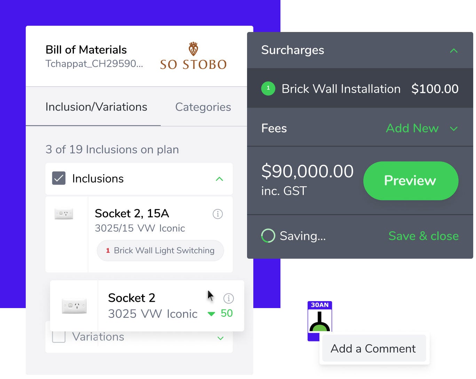Click the Saving spinner indicator

point(268,236)
